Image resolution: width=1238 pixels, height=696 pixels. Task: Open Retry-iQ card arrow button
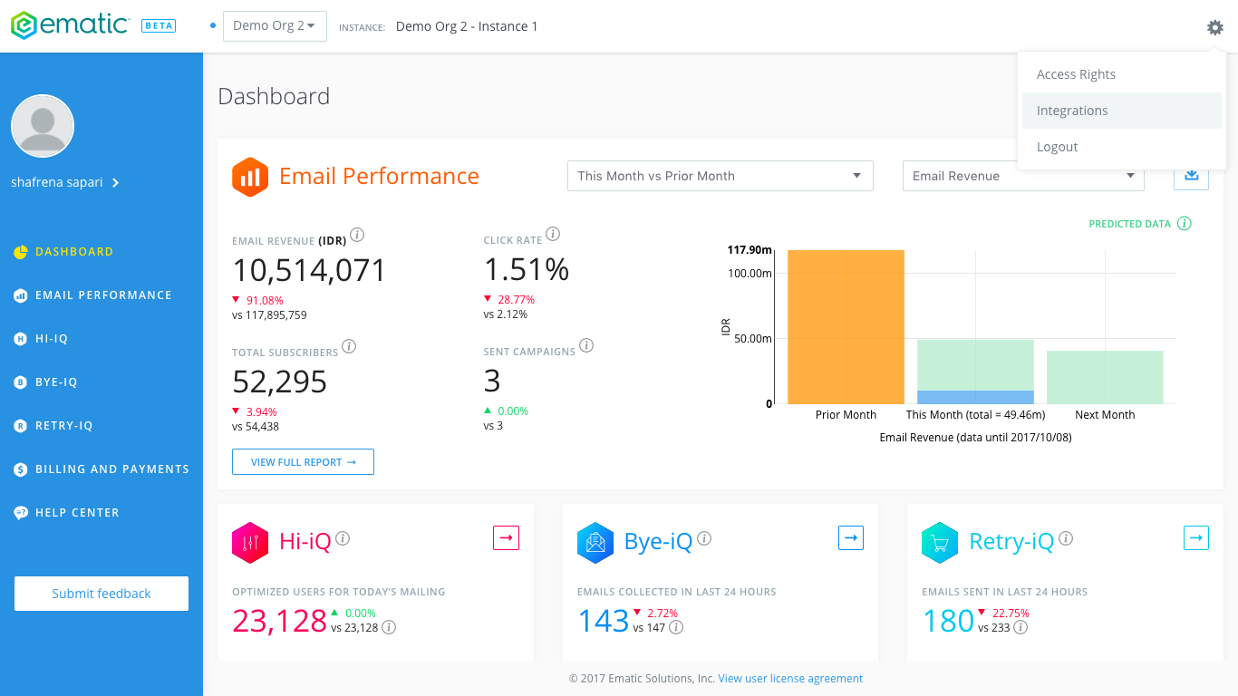coord(1196,537)
